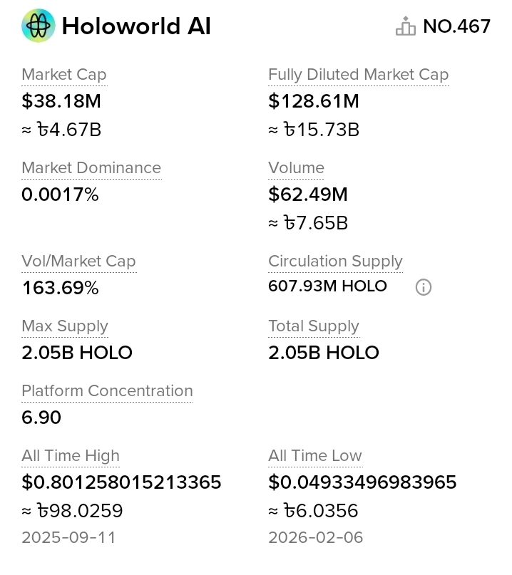Click the $62.49M volume value

point(307,195)
